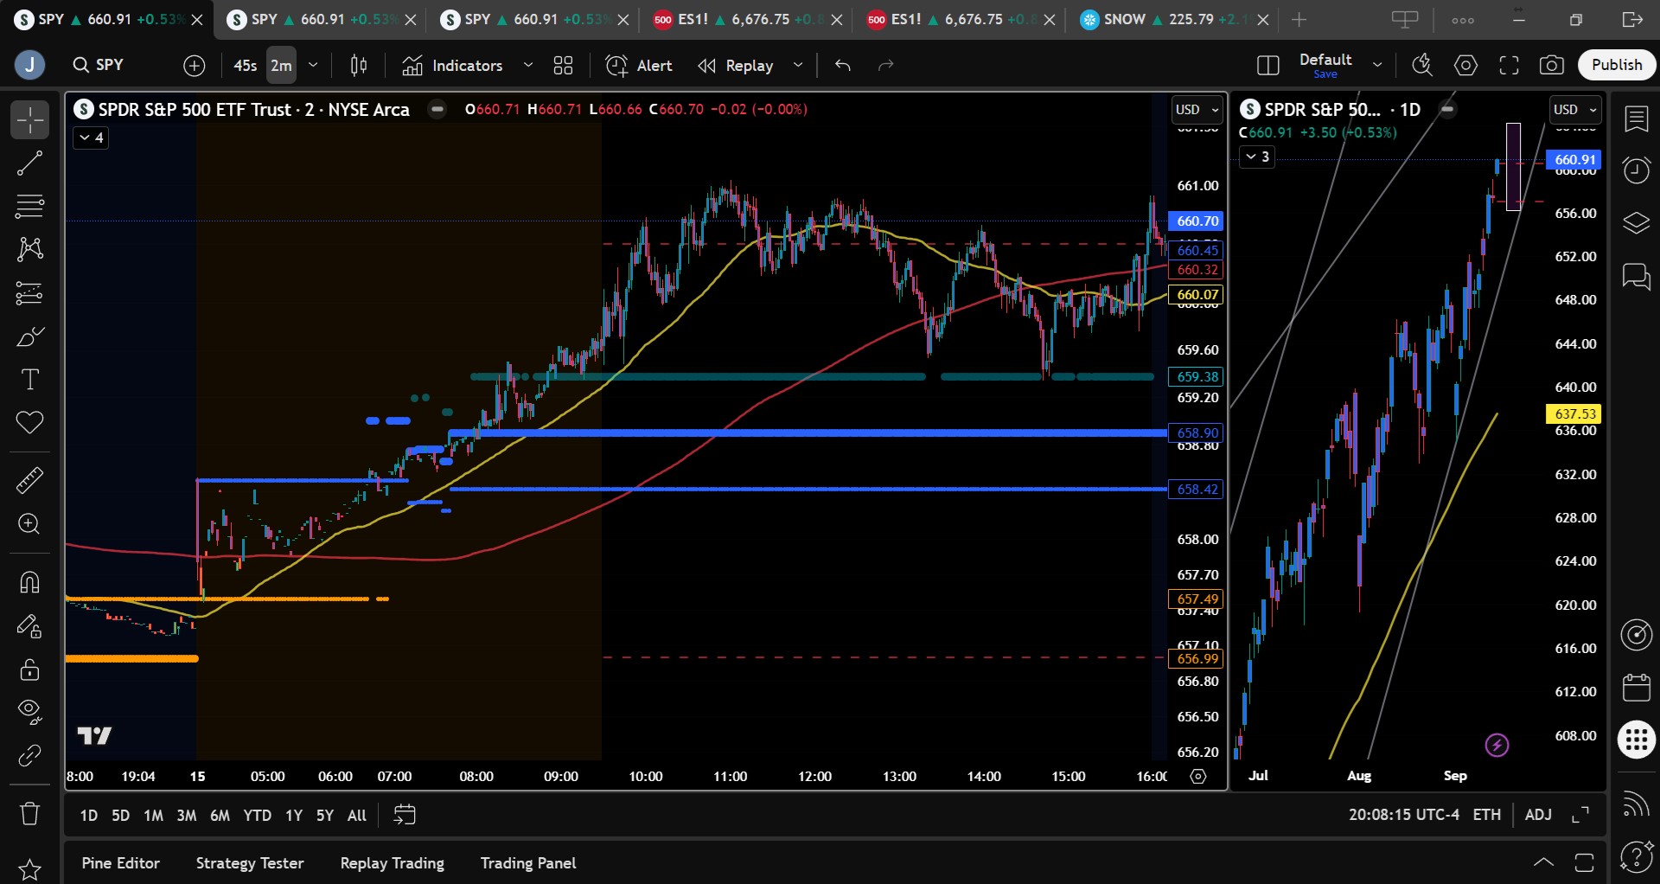Viewport: 1660px width, 884px height.
Task: Open the chart type candles menu
Action: pyautogui.click(x=359, y=65)
